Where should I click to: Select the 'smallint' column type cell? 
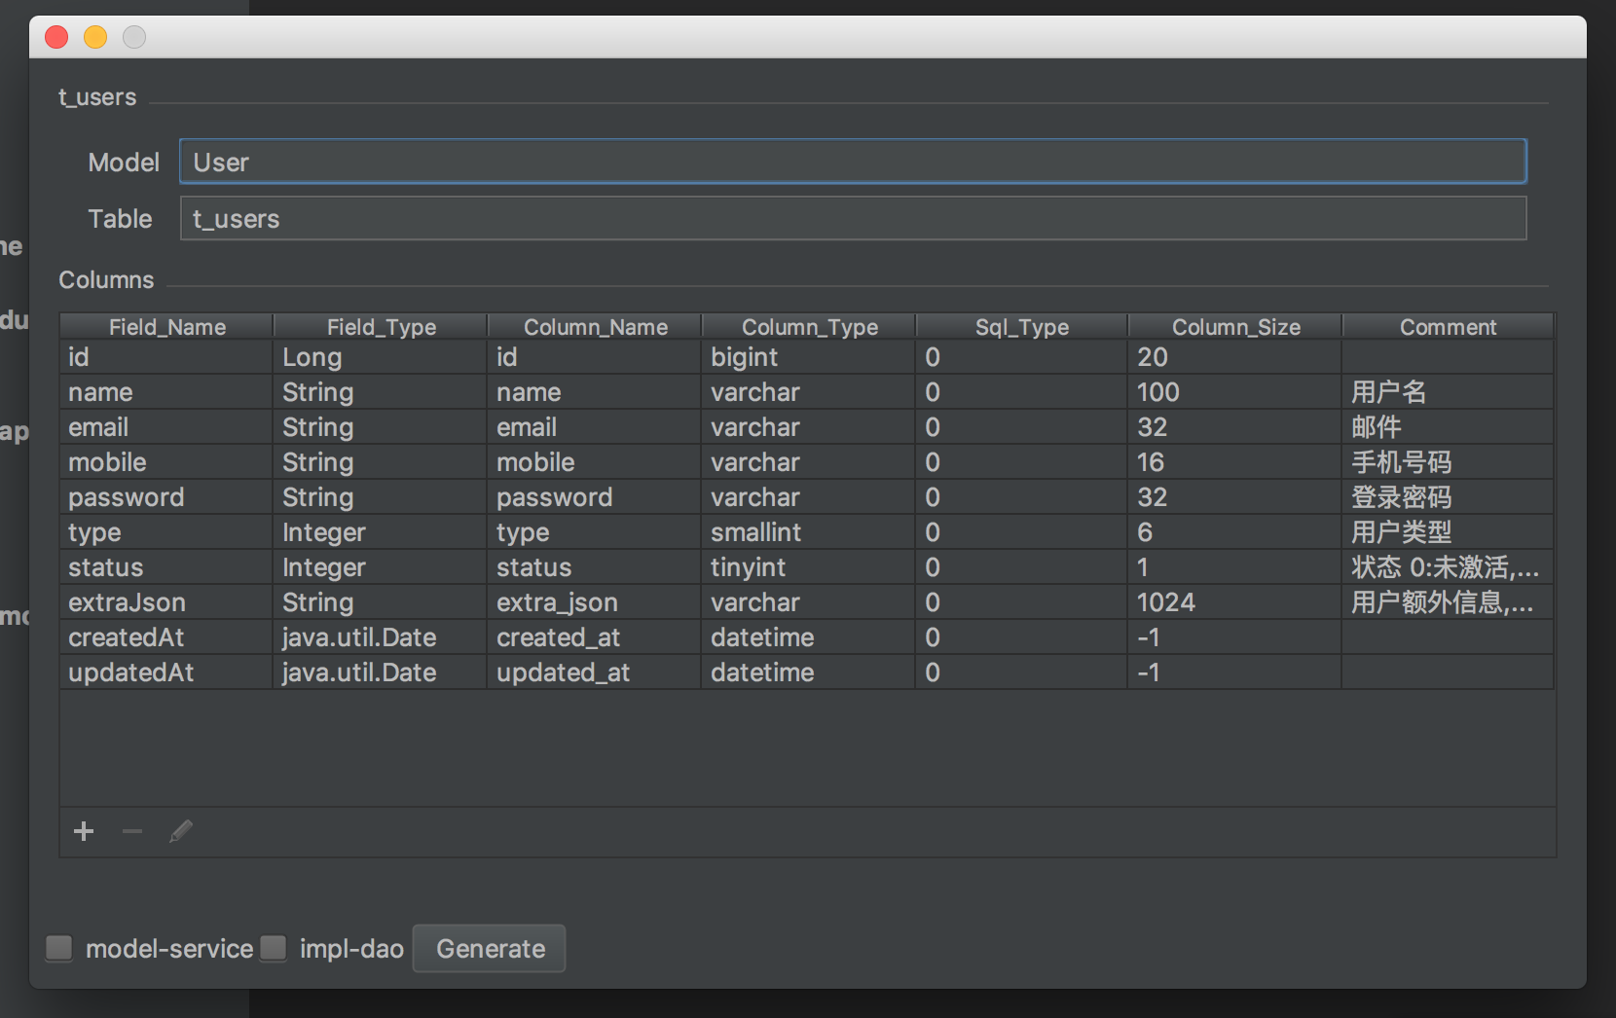[809, 532]
